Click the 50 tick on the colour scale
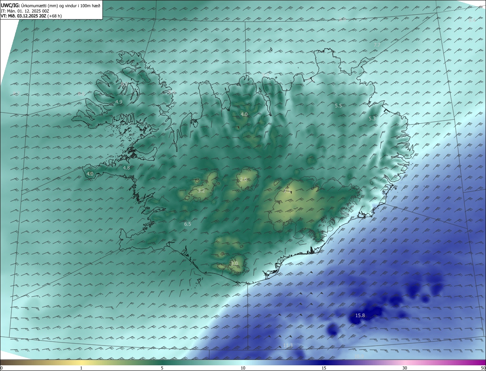 pos(483,368)
